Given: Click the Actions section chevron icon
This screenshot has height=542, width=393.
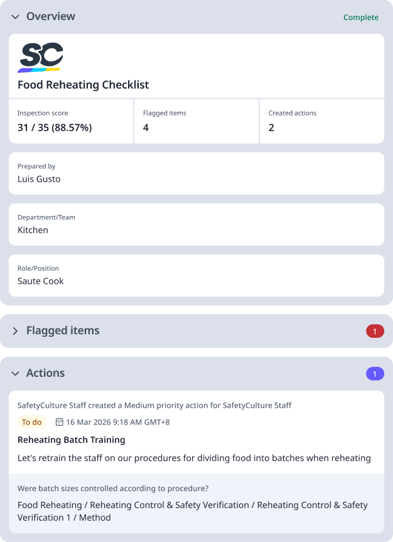Looking at the screenshot, I should point(14,372).
